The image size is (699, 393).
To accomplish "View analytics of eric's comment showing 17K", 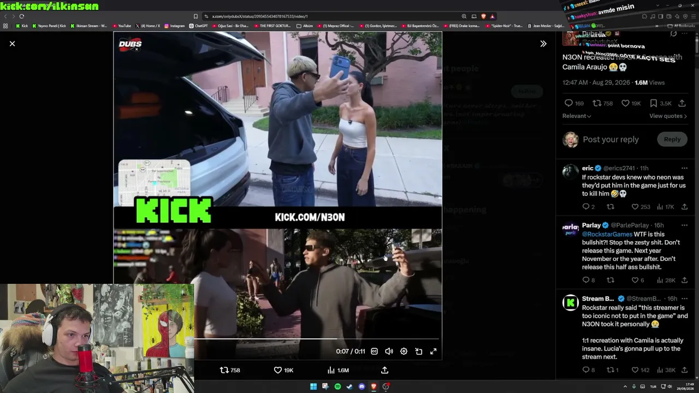I will click(x=665, y=207).
